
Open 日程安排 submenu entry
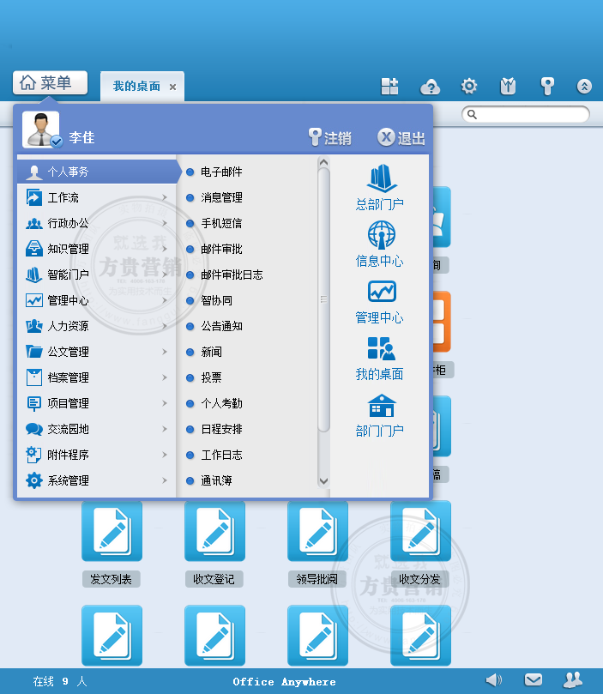221,429
